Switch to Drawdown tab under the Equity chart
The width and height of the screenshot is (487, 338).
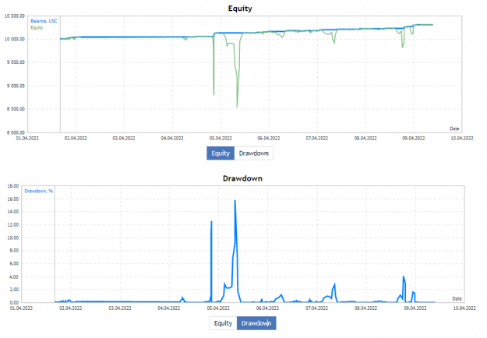pos(254,153)
